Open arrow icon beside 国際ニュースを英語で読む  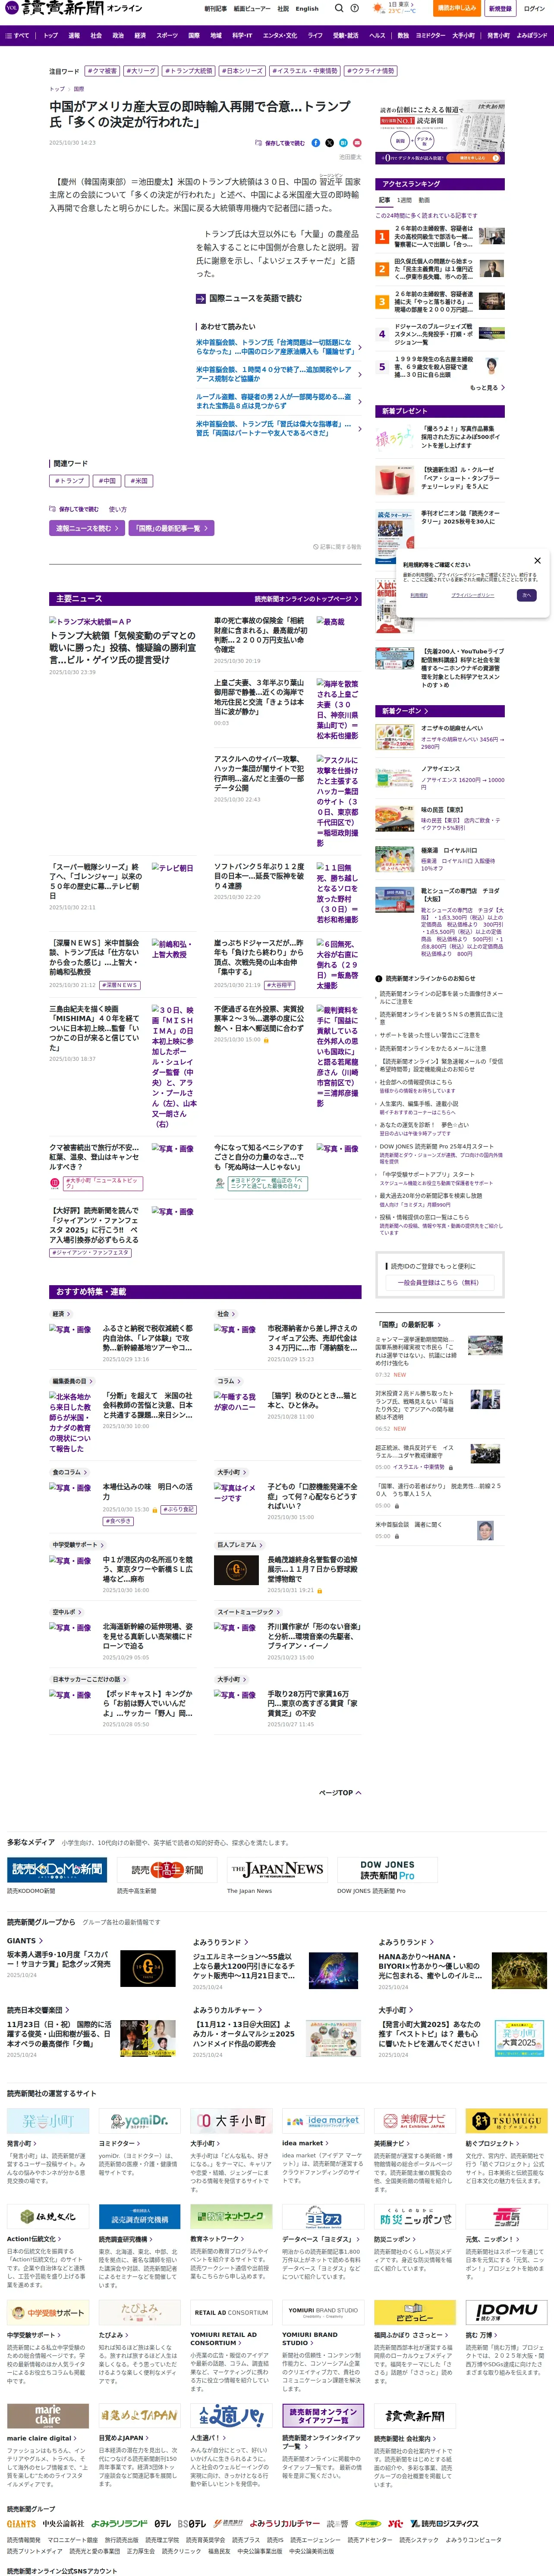coord(201,298)
